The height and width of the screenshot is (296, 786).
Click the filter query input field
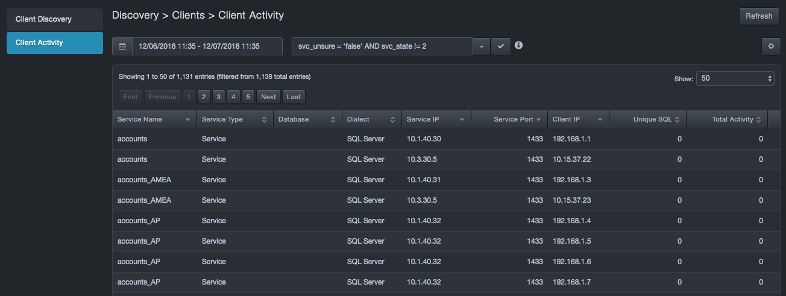click(382, 46)
